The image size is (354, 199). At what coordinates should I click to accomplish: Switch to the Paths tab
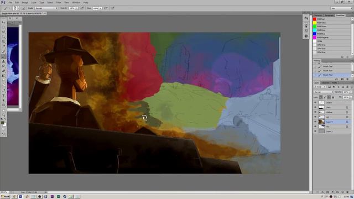click(334, 83)
